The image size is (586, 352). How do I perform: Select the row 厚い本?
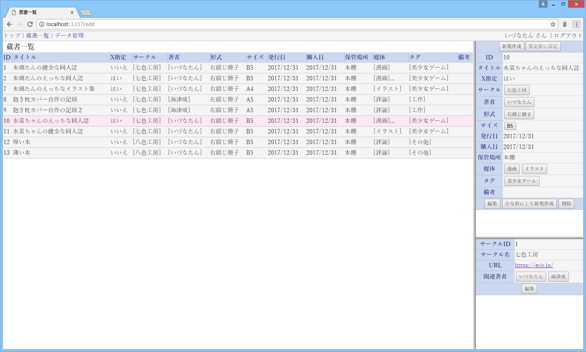coord(238,142)
